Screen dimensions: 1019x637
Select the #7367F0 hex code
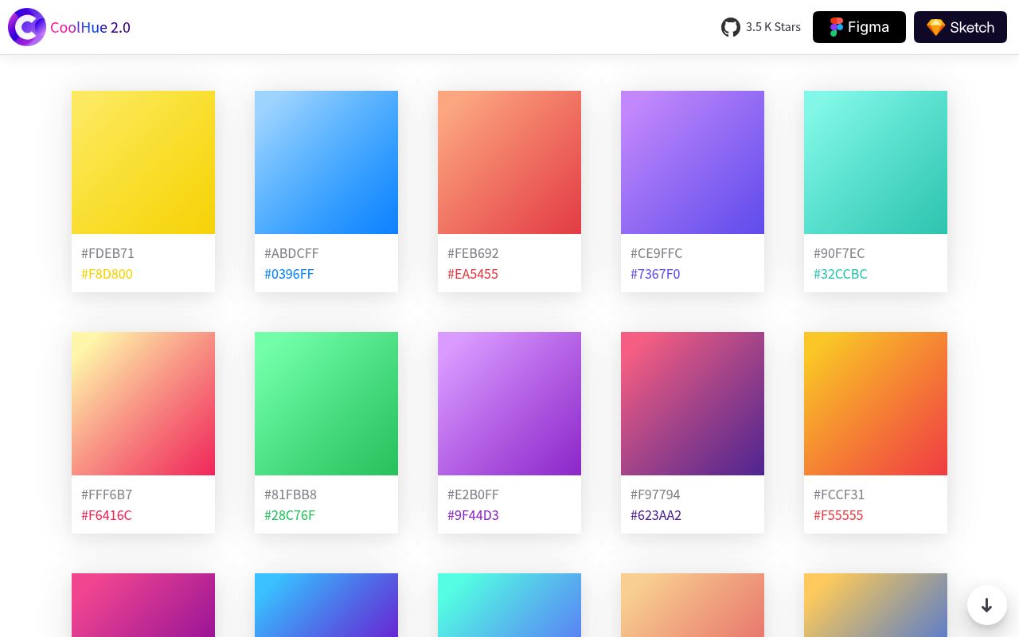pos(655,274)
